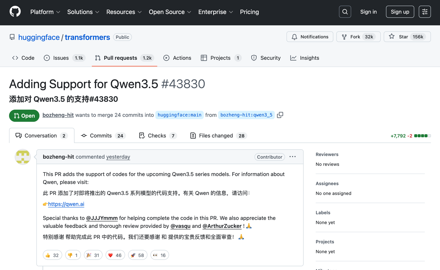Screen dimensions: 440x270
Task: Open the Open Source dropdown
Action: point(170,12)
